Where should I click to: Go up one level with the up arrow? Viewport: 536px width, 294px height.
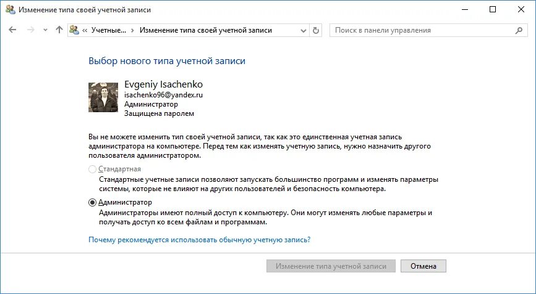[x=59, y=30]
